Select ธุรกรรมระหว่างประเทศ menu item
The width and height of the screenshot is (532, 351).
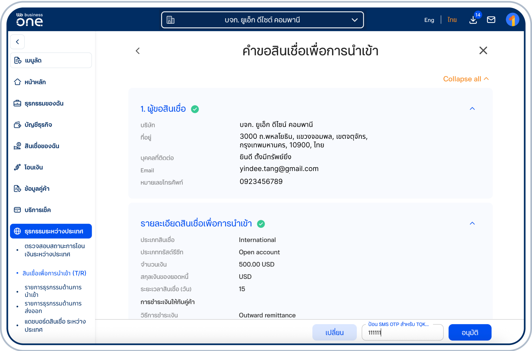[x=51, y=231]
